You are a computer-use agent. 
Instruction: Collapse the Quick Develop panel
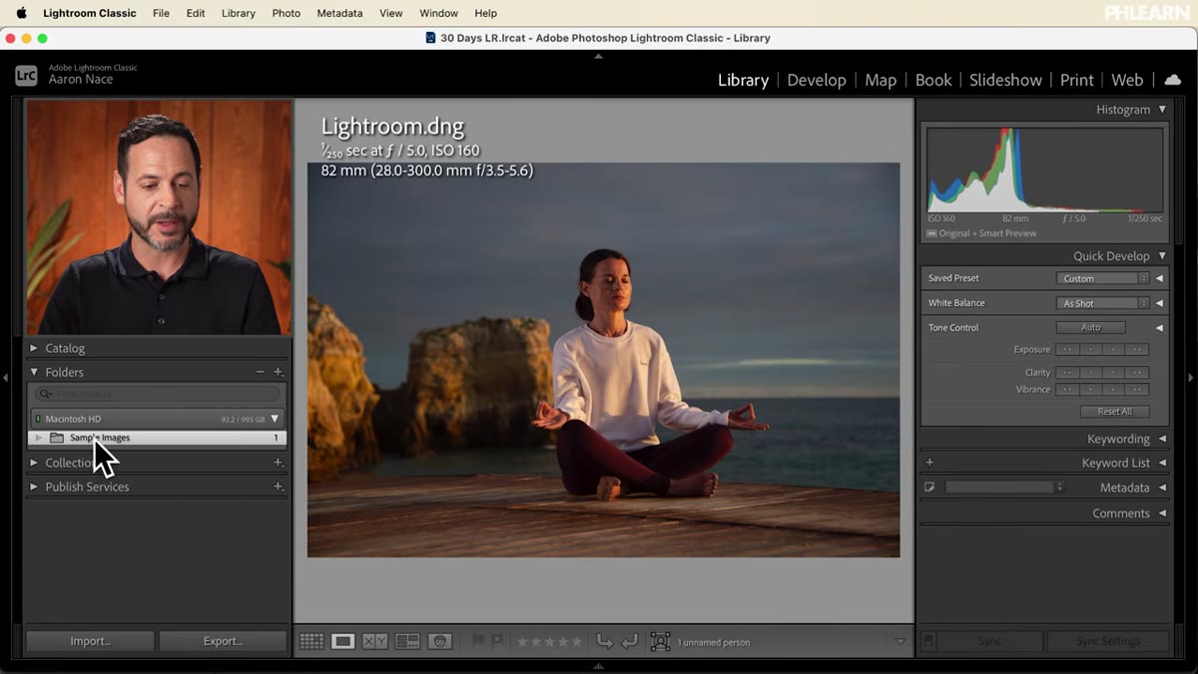(x=1162, y=256)
